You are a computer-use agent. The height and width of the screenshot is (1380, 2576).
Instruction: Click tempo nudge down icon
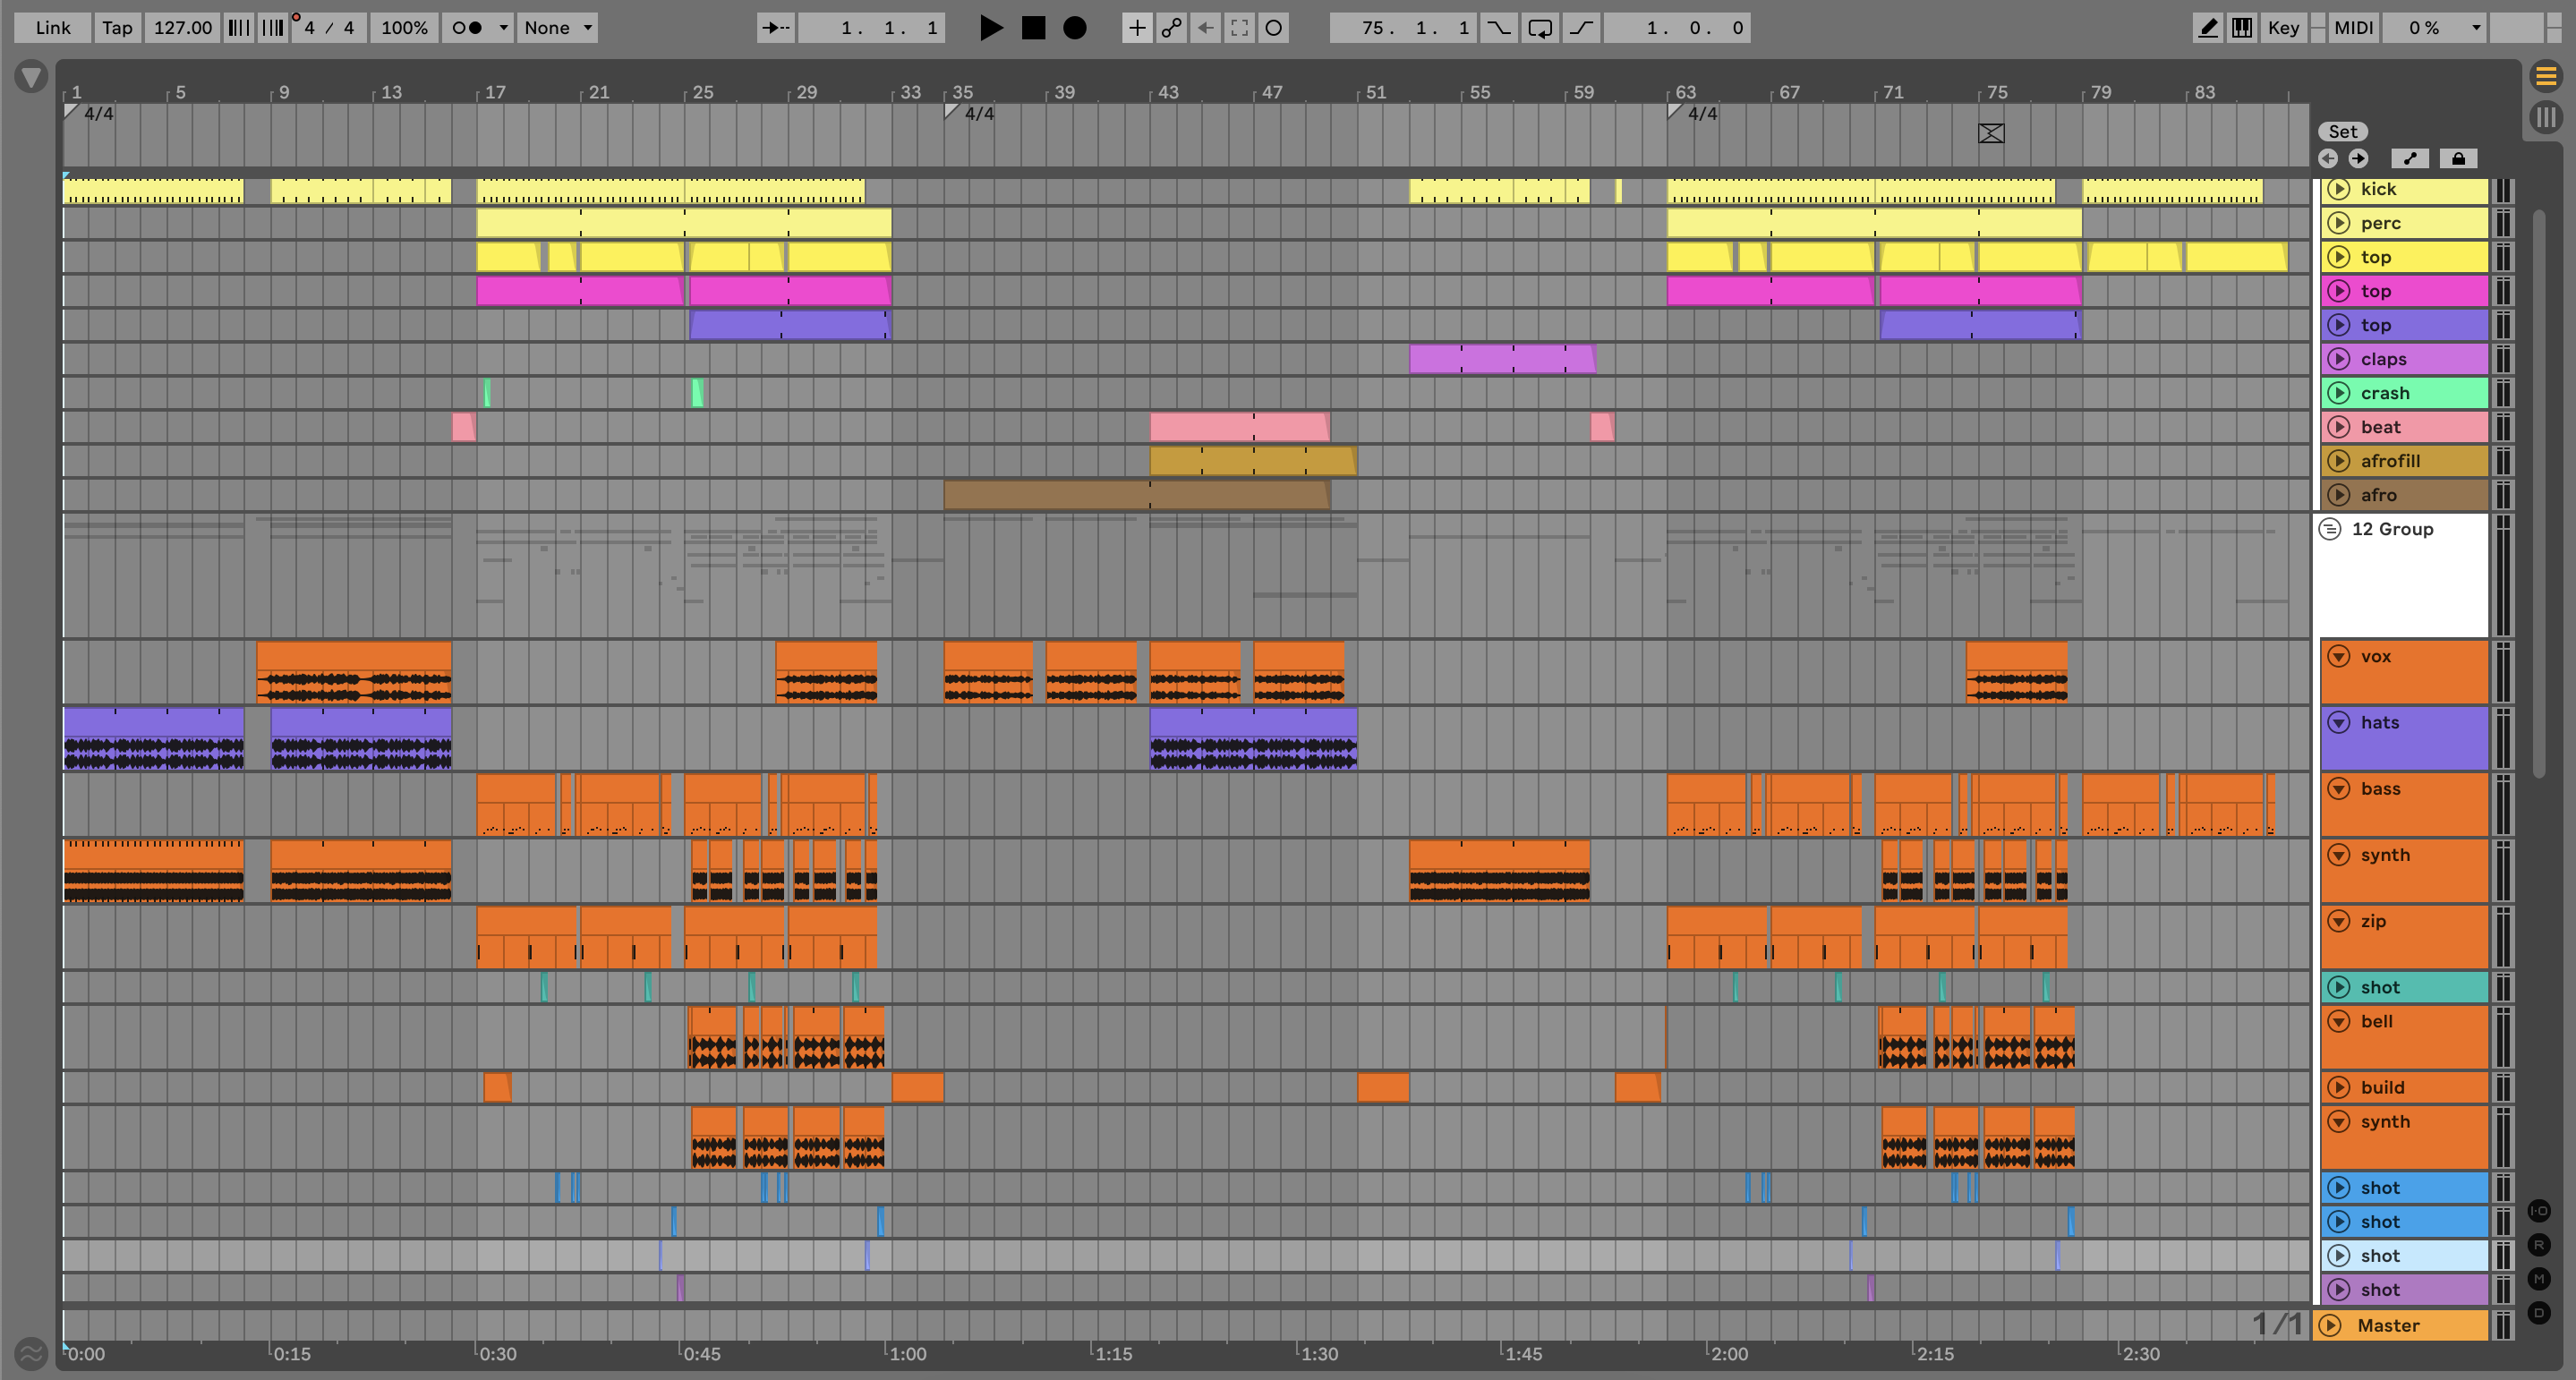[x=238, y=28]
